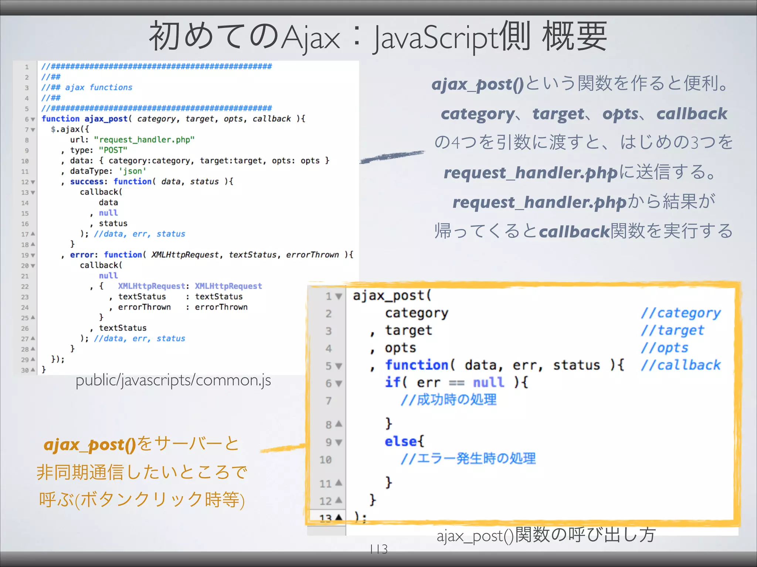Image resolution: width=757 pixels, height=567 pixels.
Task: Click fold end marker at line 12 in call example
Action: (339, 501)
